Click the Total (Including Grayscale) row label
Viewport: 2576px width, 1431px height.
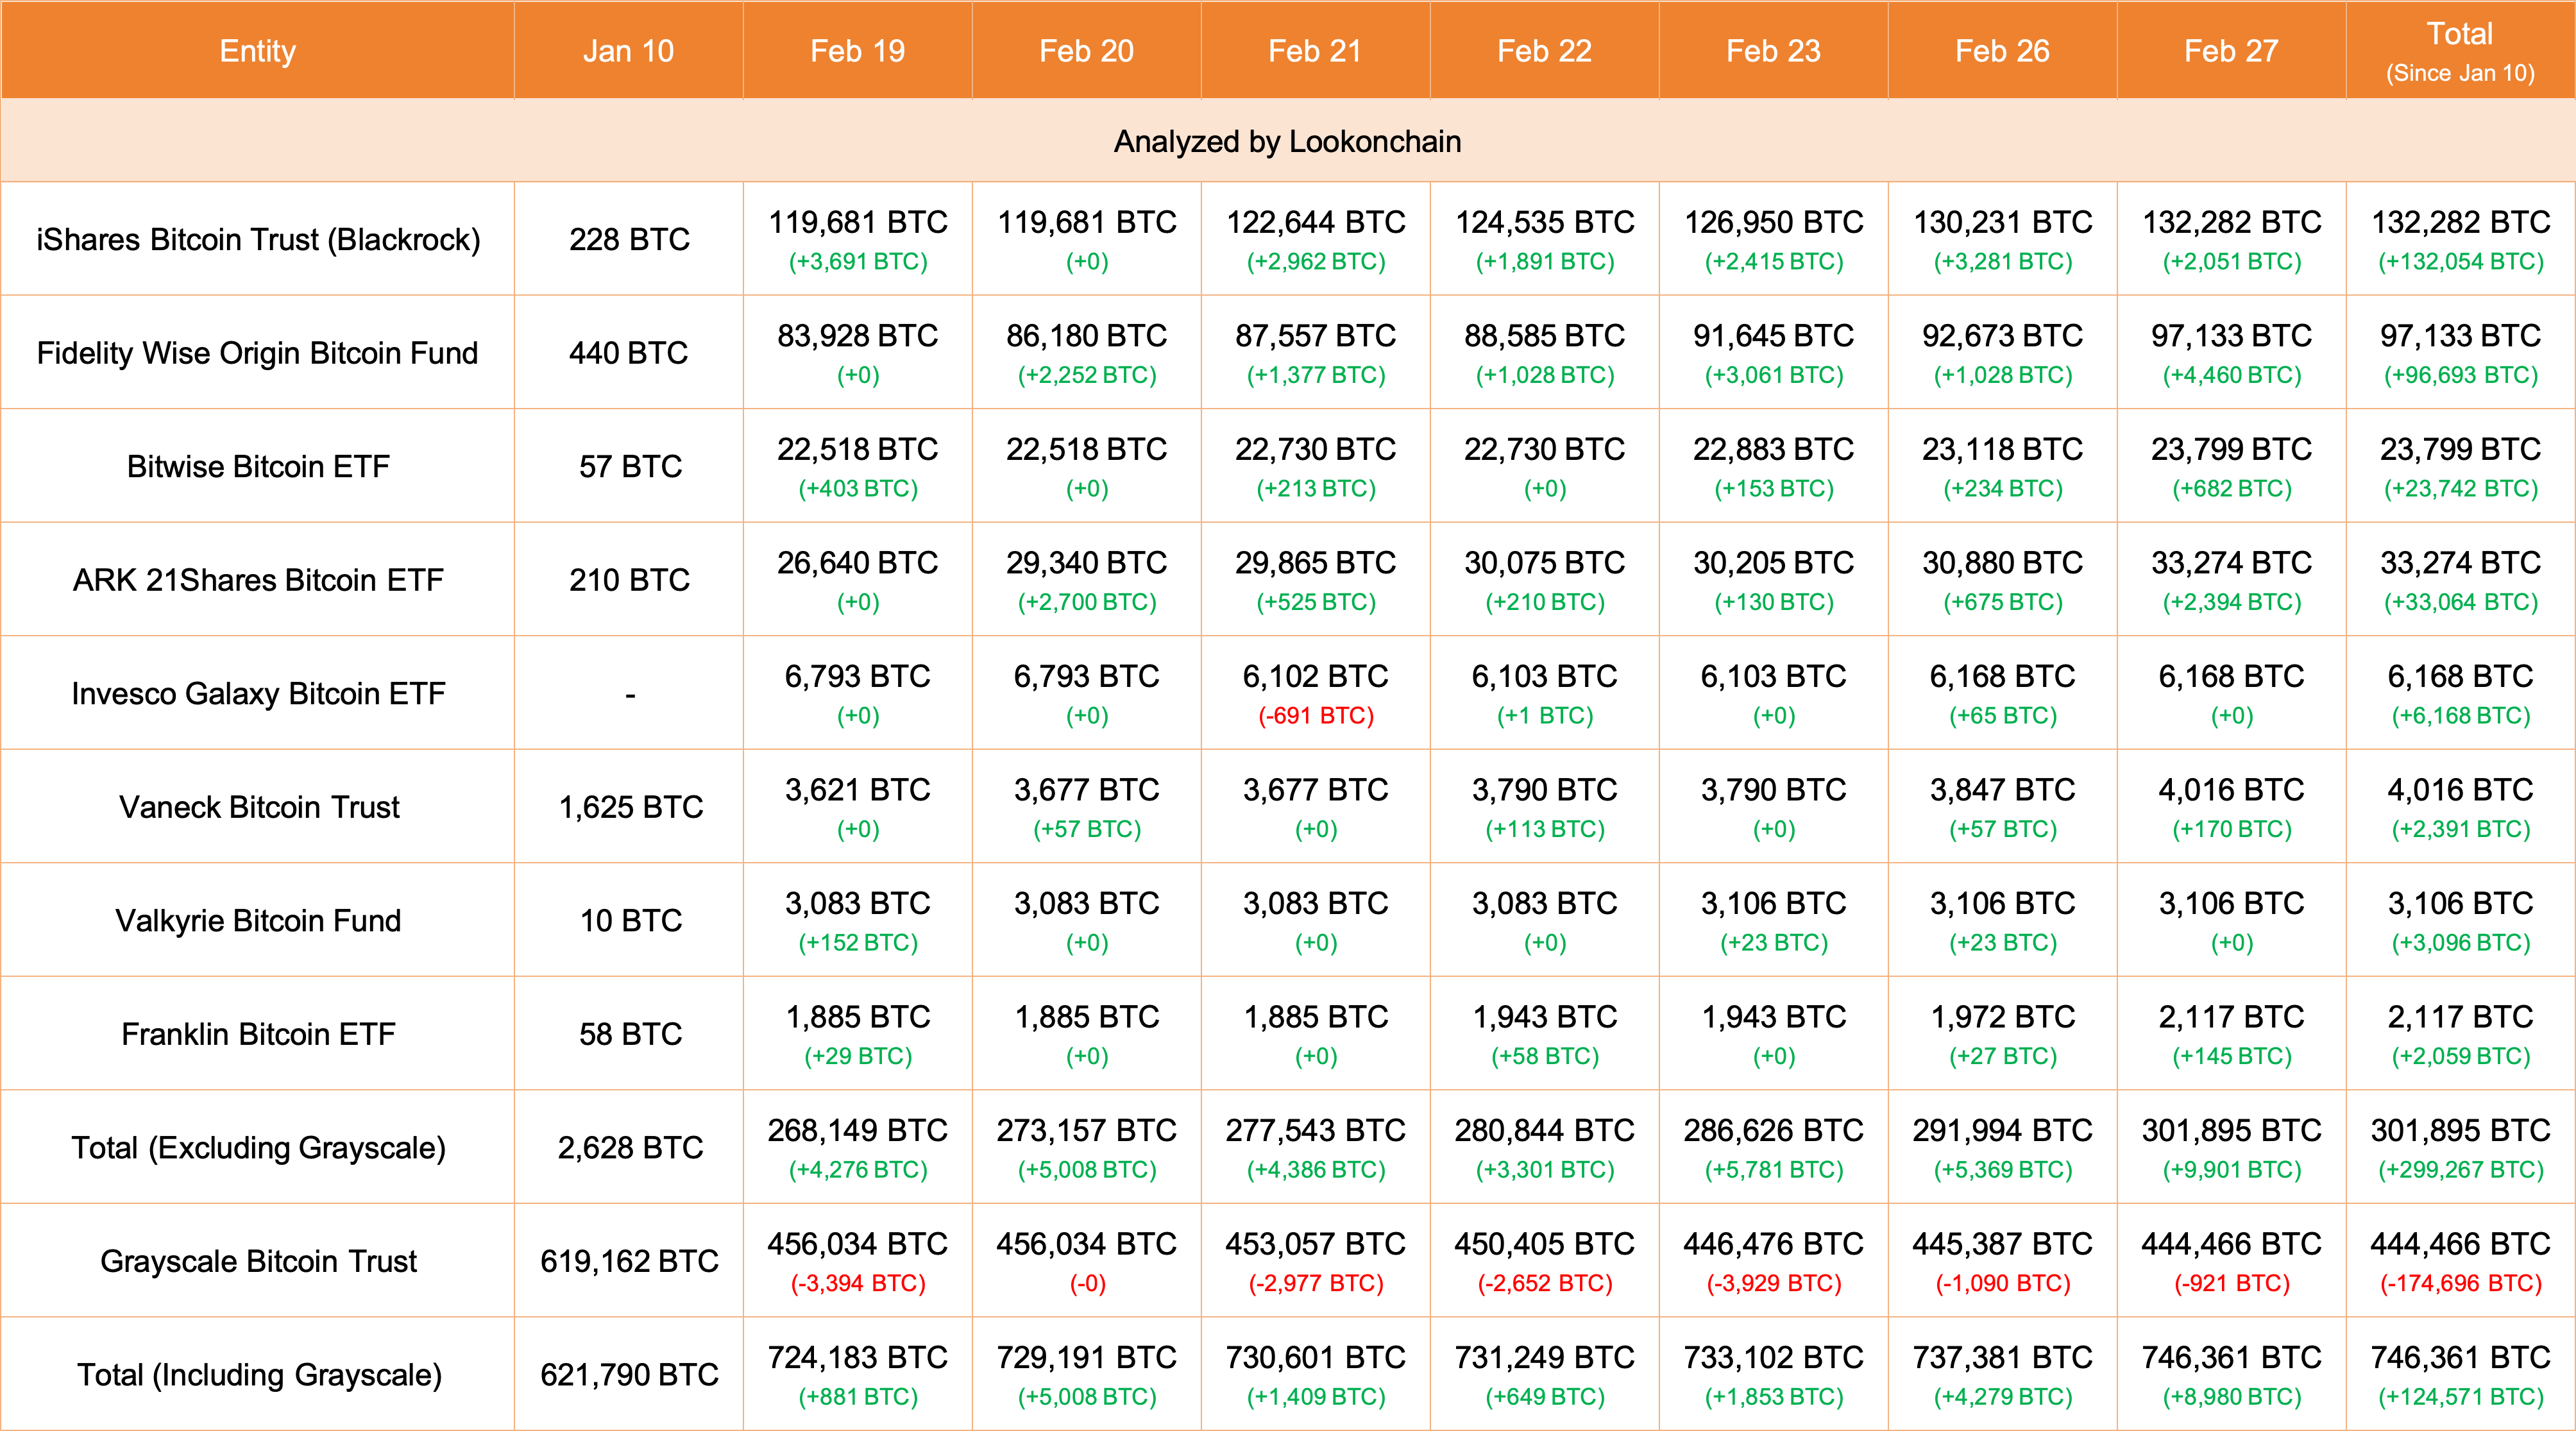[x=257, y=1374]
